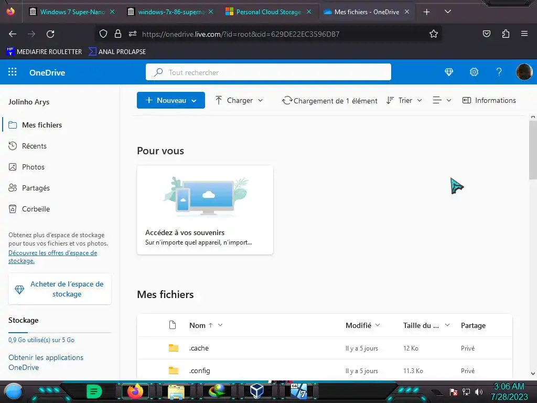Click Obtenir les applications OneDrive link
The width and height of the screenshot is (537, 403).
(46, 362)
